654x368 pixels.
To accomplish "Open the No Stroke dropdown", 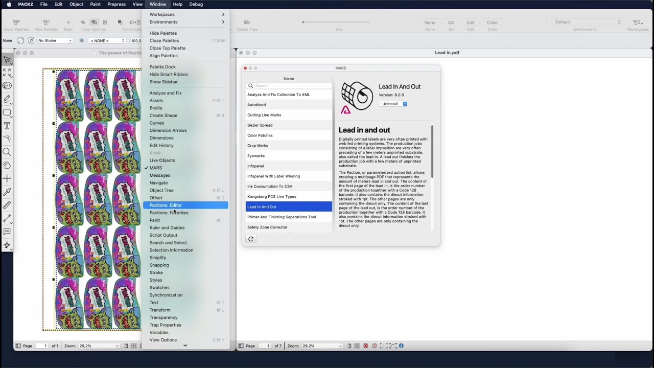I will coord(55,40).
